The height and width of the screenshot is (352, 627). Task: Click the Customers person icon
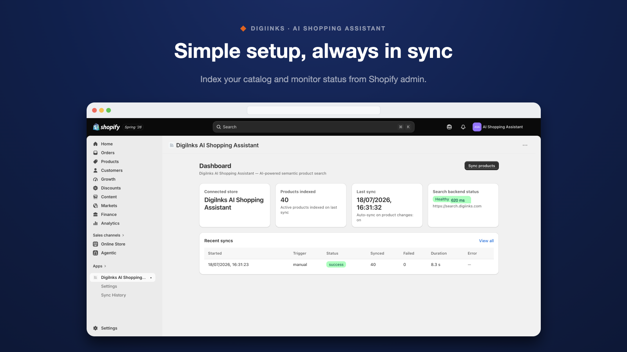click(x=95, y=171)
